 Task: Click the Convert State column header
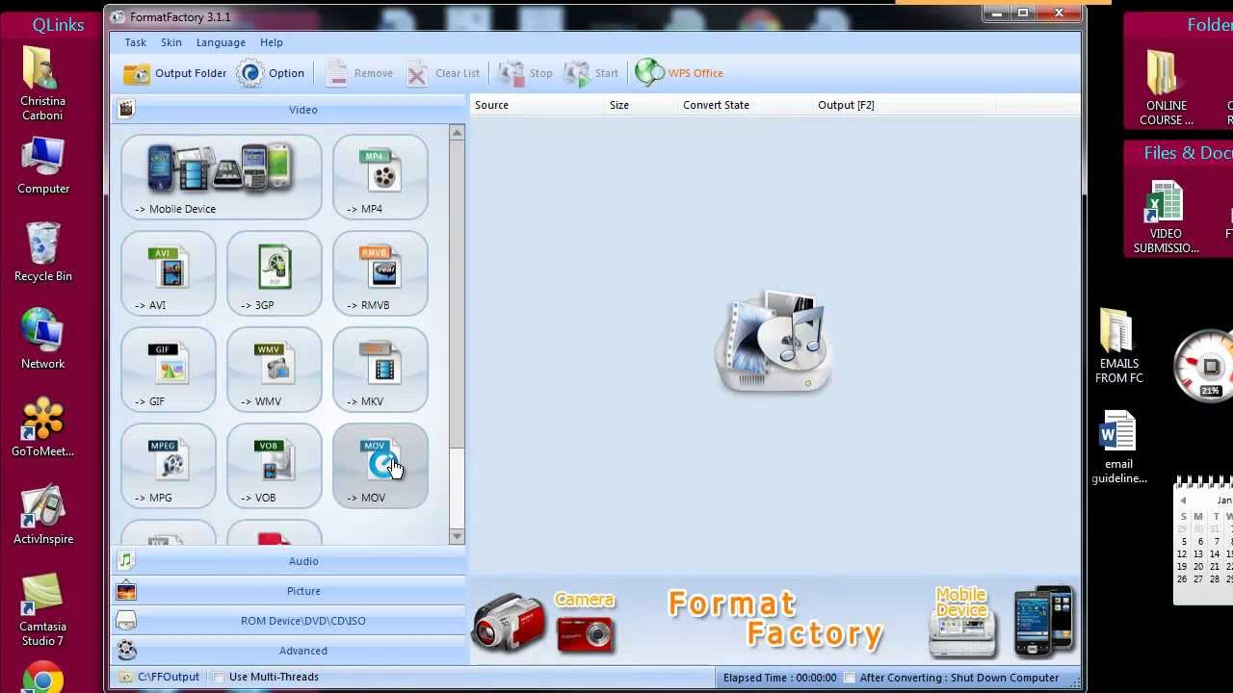[x=745, y=105]
